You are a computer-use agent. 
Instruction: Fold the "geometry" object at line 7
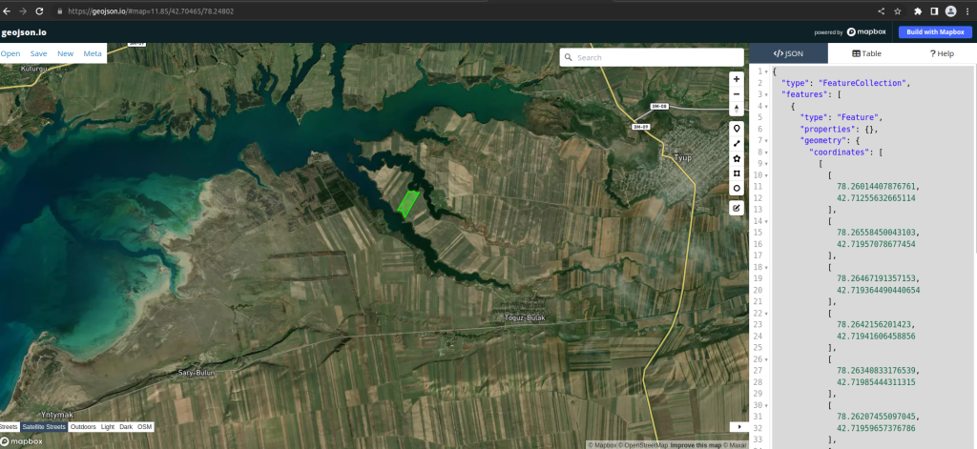point(766,141)
